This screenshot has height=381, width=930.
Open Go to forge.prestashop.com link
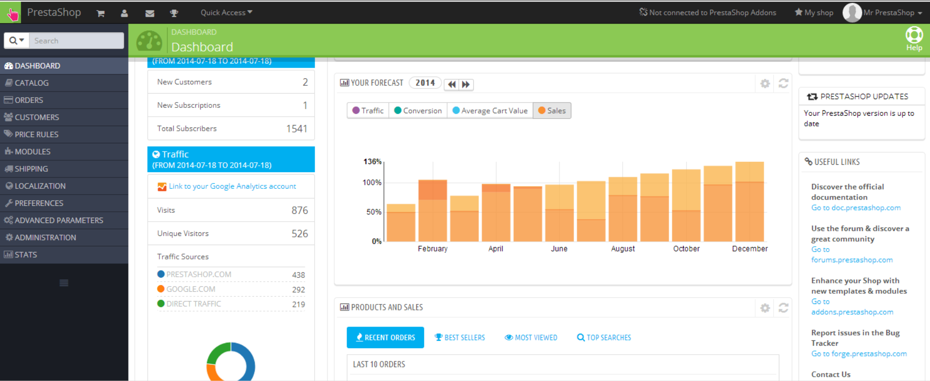[x=859, y=354]
